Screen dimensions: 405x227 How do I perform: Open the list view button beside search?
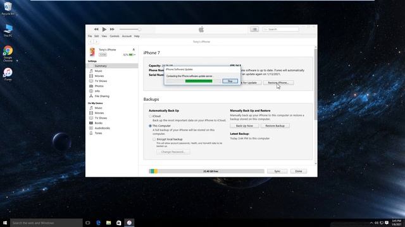coord(254,30)
